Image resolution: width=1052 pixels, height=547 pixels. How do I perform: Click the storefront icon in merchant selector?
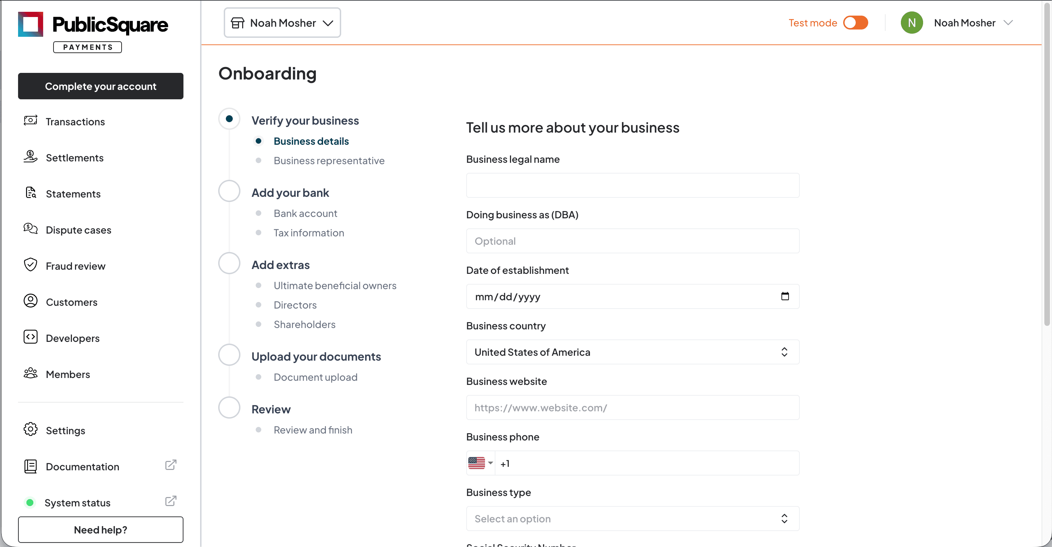[x=238, y=23]
